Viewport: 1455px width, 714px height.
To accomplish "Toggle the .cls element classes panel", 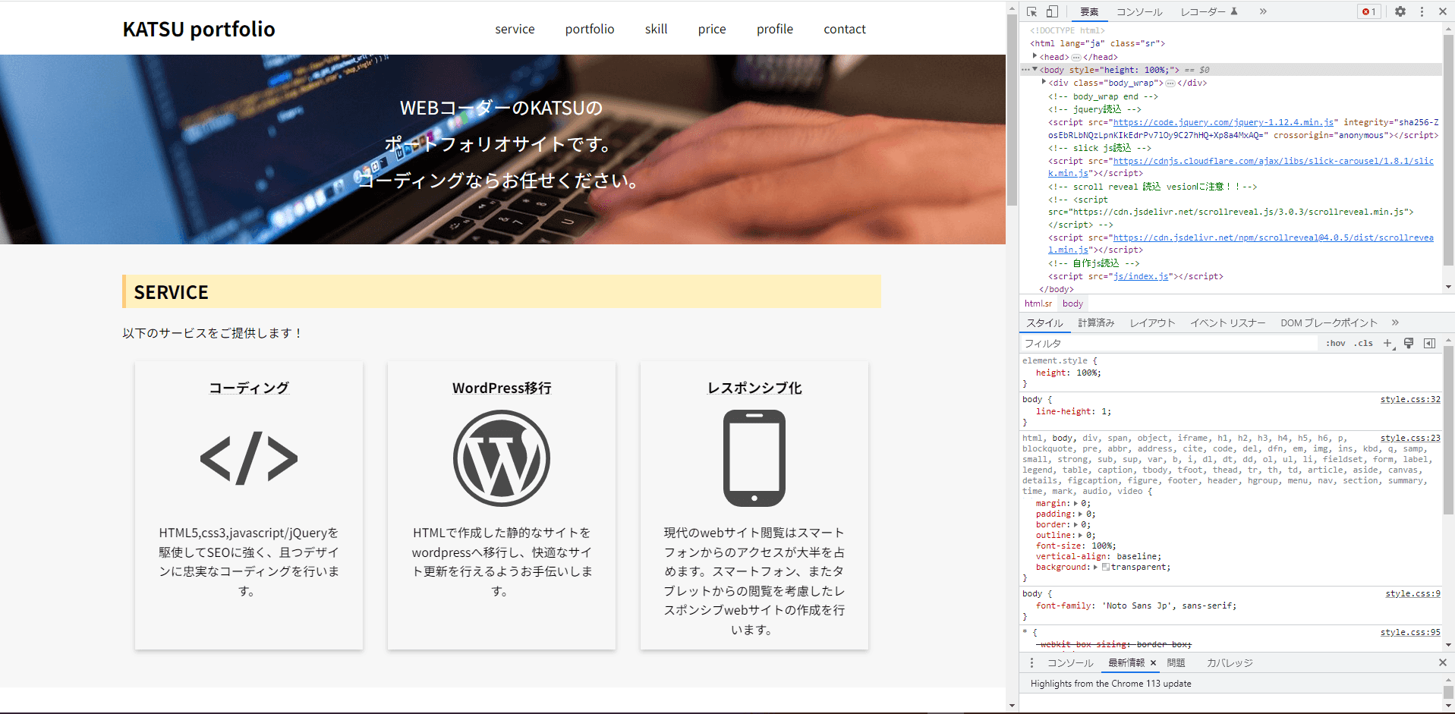I will 1364,343.
